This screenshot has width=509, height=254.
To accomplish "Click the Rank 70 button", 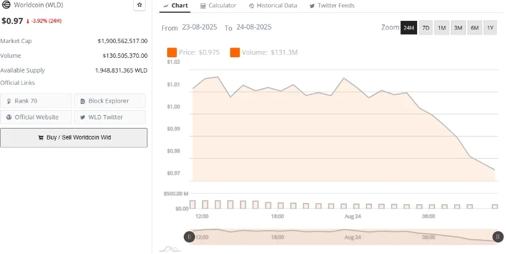I will pyautogui.click(x=36, y=101).
